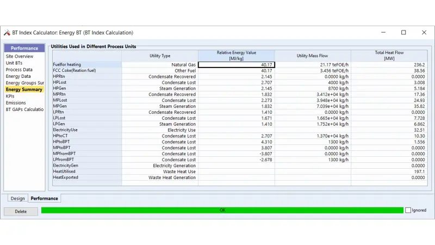Click the 'HPtoBPT' row label

pos(87,142)
